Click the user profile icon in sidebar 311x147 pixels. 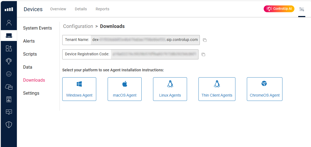(x=9, y=23)
